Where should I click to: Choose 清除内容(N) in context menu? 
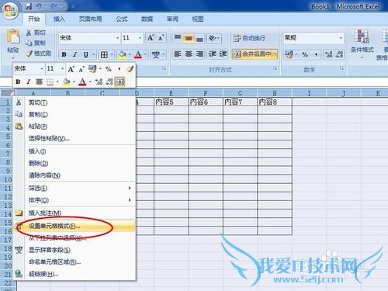click(74, 175)
